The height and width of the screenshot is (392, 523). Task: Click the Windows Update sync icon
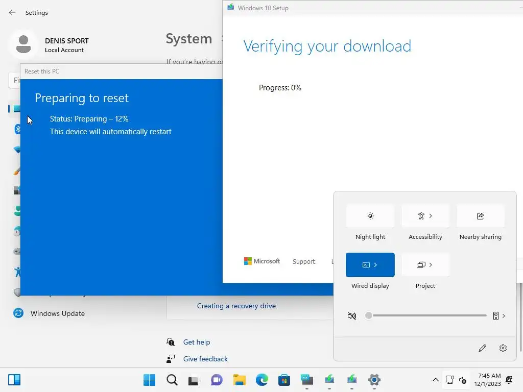coord(18,313)
